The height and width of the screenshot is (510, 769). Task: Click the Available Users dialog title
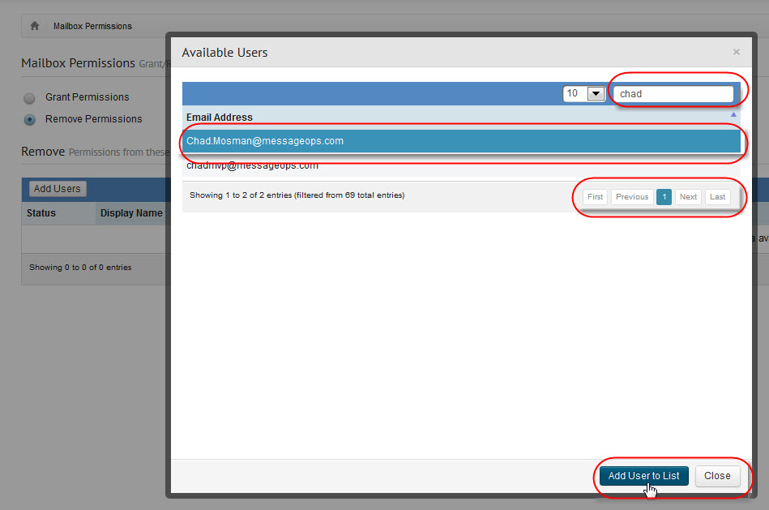point(224,53)
